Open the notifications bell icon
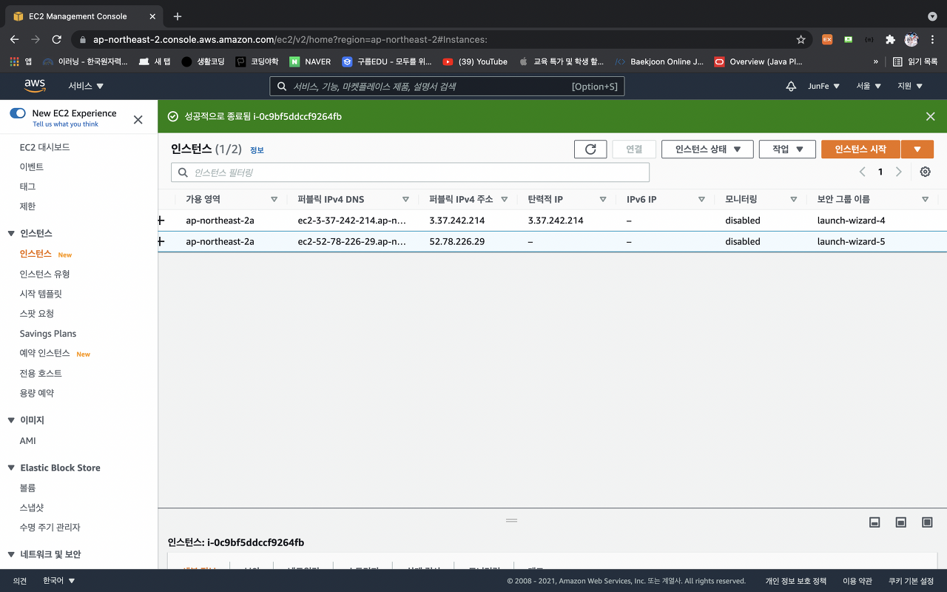 click(791, 87)
